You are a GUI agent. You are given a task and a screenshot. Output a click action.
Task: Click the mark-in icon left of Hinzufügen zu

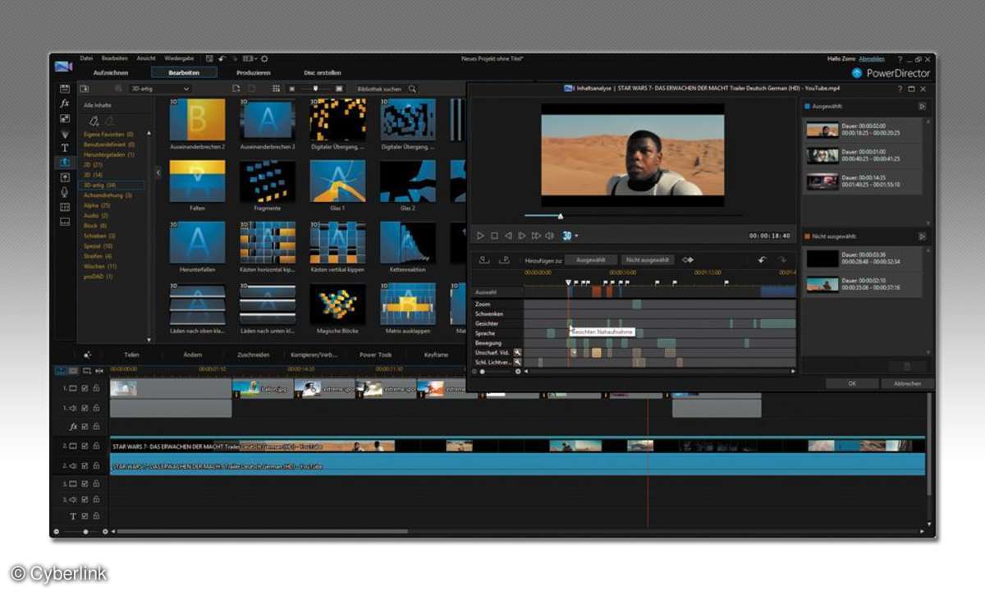coord(484,259)
